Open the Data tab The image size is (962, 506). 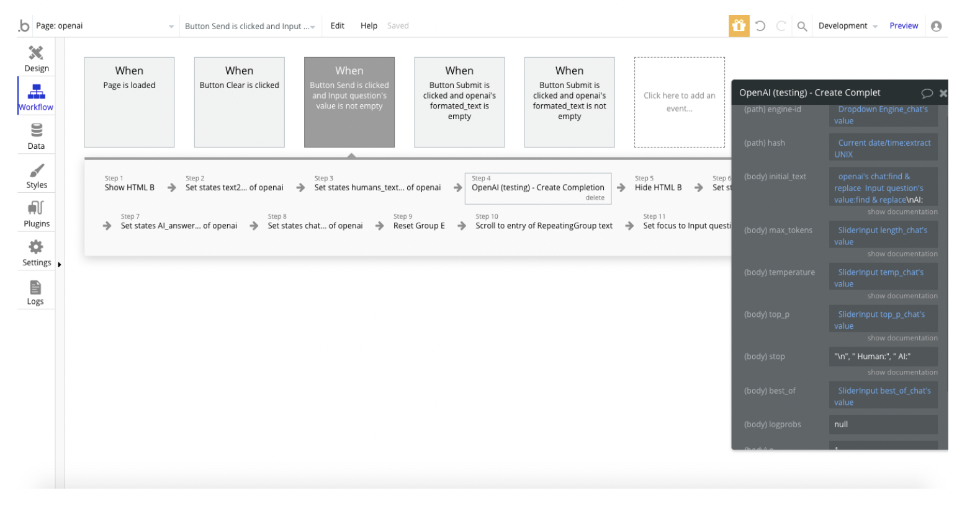(37, 136)
